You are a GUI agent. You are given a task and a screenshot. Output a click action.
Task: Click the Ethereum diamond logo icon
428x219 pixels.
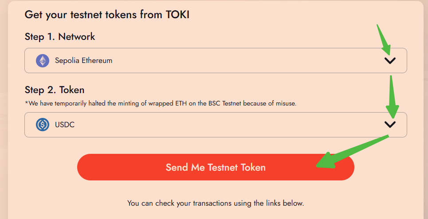tap(43, 61)
